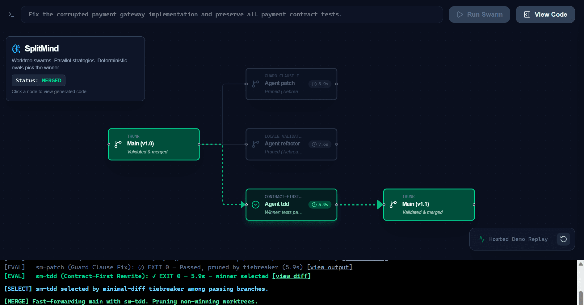Open the Agent patch node
This screenshot has width=584, height=305.
pos(291,84)
